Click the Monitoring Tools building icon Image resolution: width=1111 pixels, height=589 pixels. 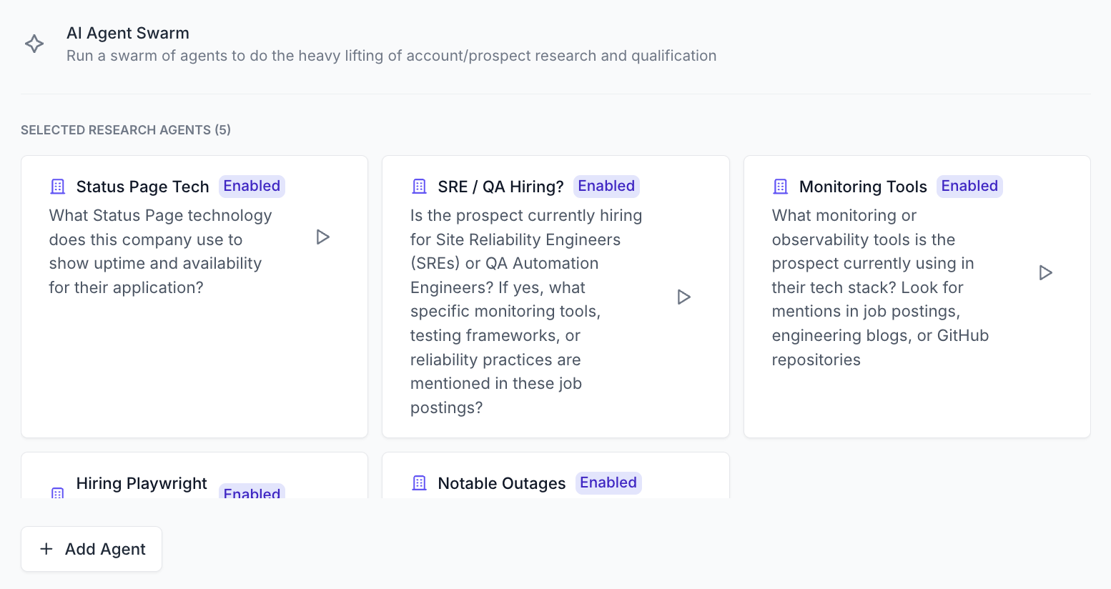coord(781,187)
